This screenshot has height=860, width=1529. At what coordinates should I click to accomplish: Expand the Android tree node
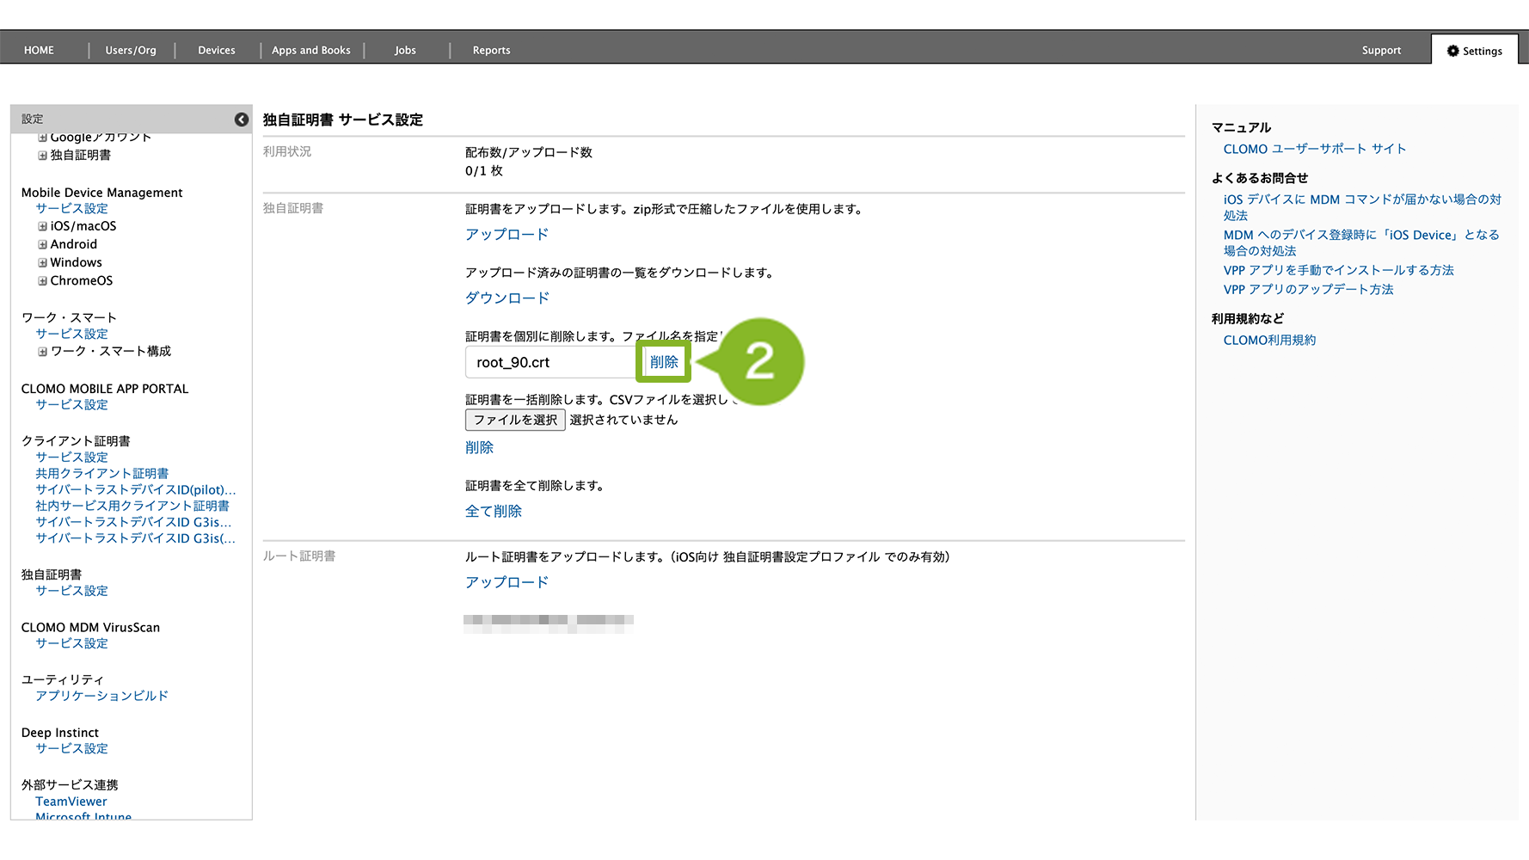(42, 244)
